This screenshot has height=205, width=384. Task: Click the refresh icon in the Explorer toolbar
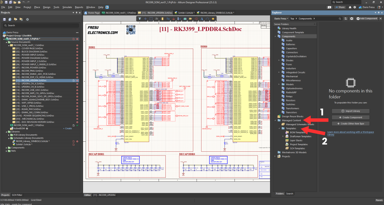346,19
